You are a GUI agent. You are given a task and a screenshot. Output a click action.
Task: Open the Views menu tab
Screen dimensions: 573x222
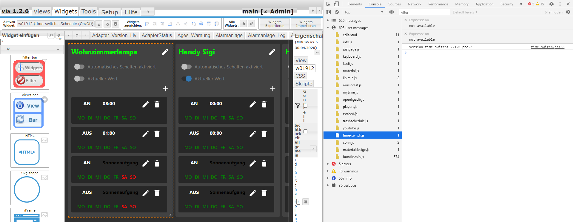42,11
